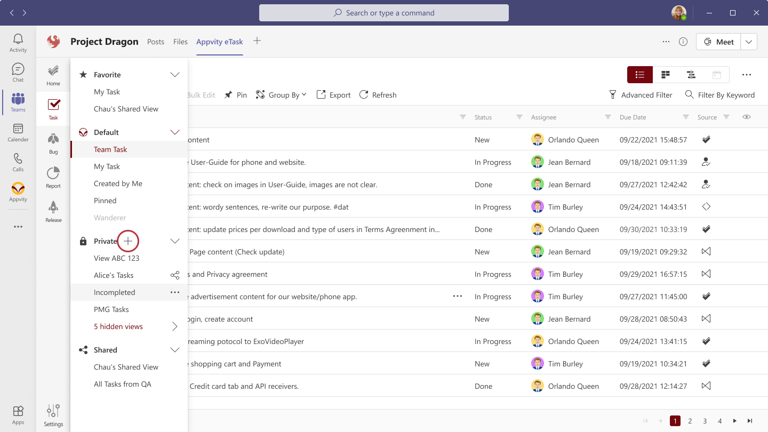Open the Bug section in Appvity sidebar
This screenshot has height=432, width=768.
[x=53, y=143]
